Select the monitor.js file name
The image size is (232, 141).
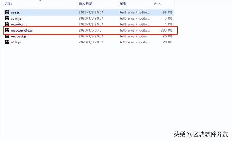click(19, 24)
